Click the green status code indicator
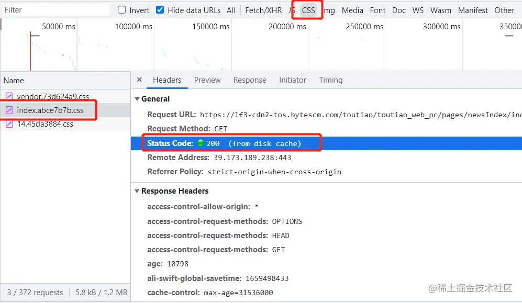522x303 pixels. coord(199,143)
